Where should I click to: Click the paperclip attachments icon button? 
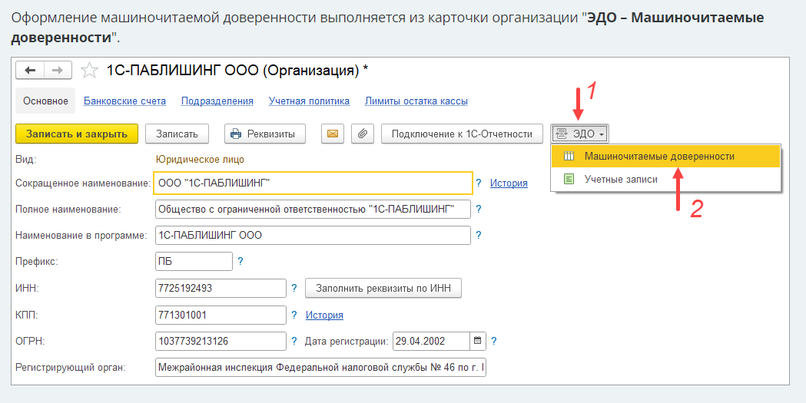pyautogui.click(x=363, y=134)
